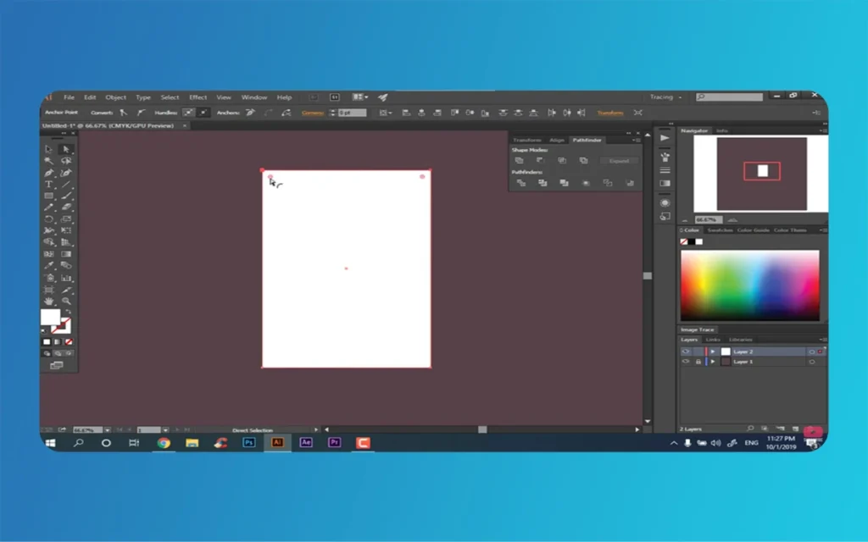Click the Transform link in control bar
This screenshot has width=868, height=542.
click(609, 113)
